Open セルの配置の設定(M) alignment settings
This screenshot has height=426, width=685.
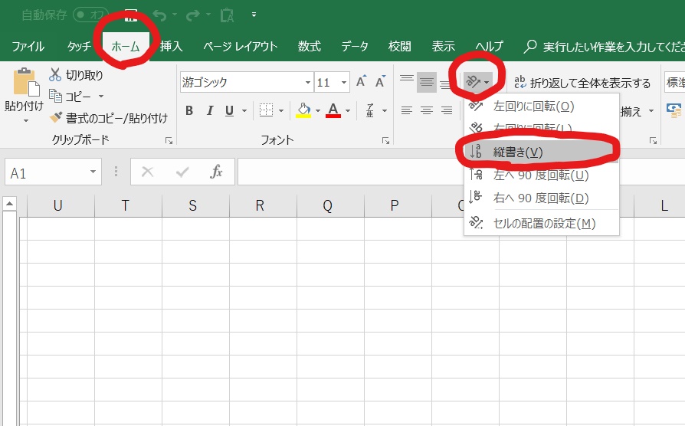coord(541,223)
